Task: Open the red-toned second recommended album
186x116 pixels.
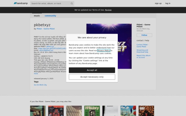Action: click(x=56, y=111)
